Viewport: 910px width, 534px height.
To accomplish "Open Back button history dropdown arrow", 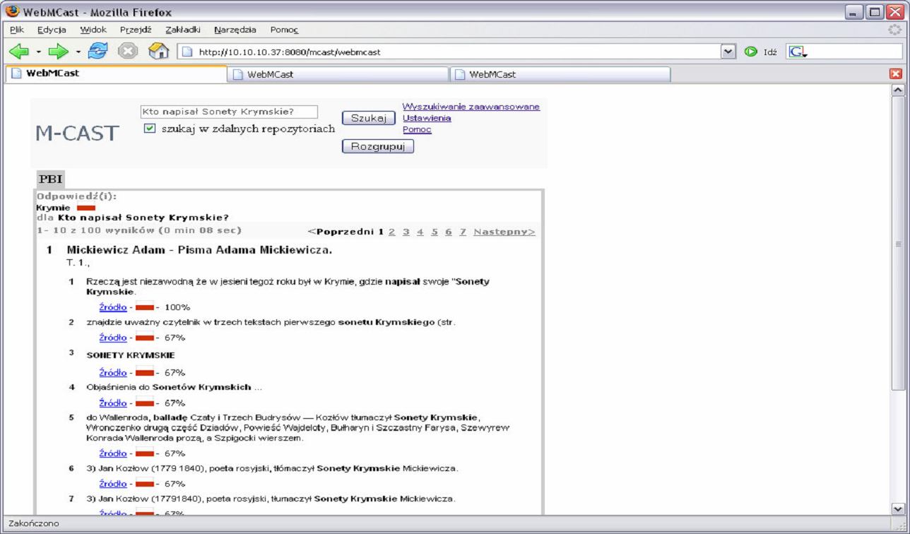I will [38, 52].
